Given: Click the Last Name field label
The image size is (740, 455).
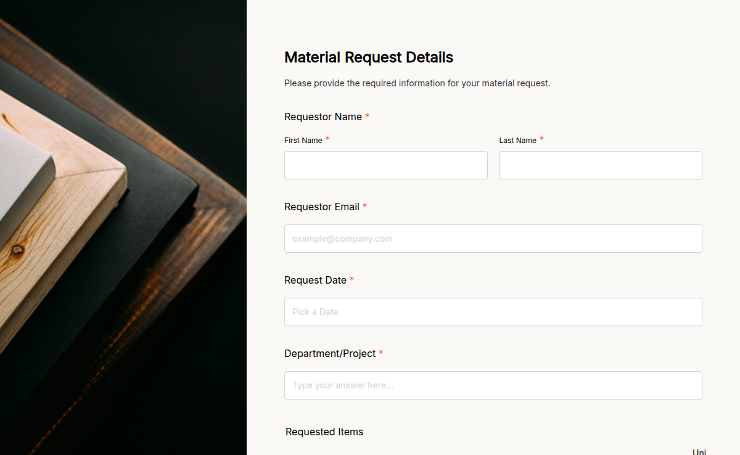Looking at the screenshot, I should [517, 140].
